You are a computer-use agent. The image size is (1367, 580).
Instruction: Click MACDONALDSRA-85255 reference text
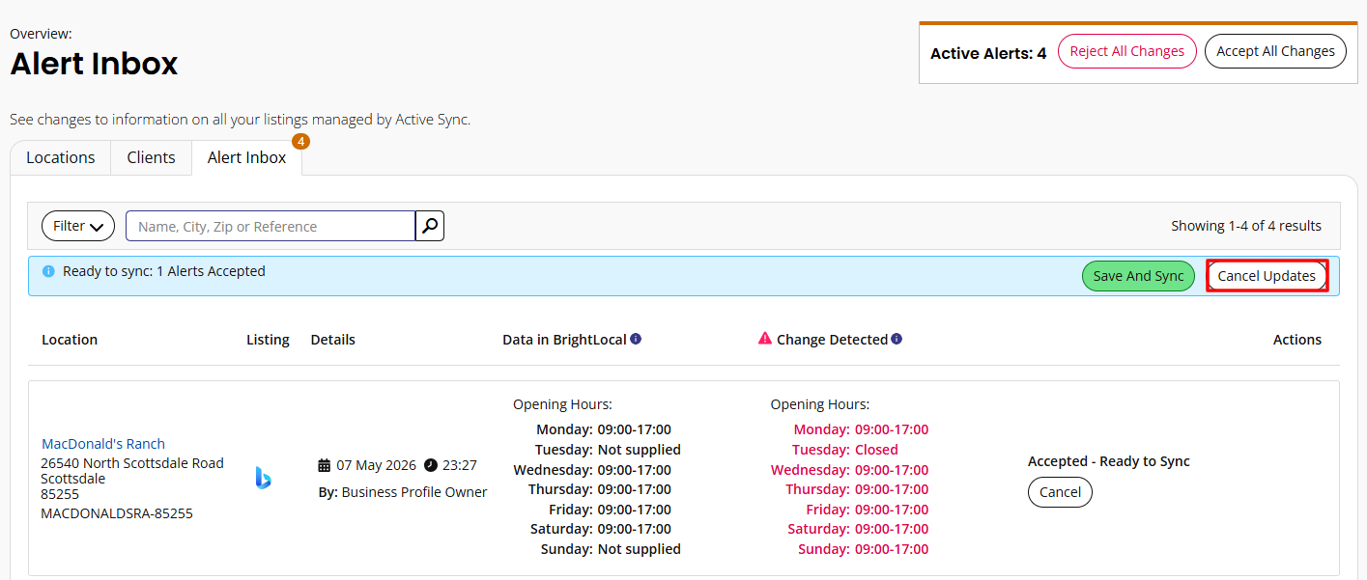(117, 513)
